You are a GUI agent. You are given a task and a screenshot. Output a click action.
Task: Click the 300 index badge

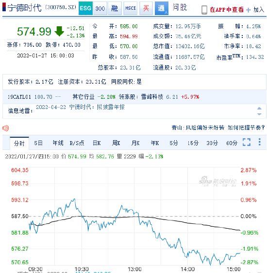100,8
